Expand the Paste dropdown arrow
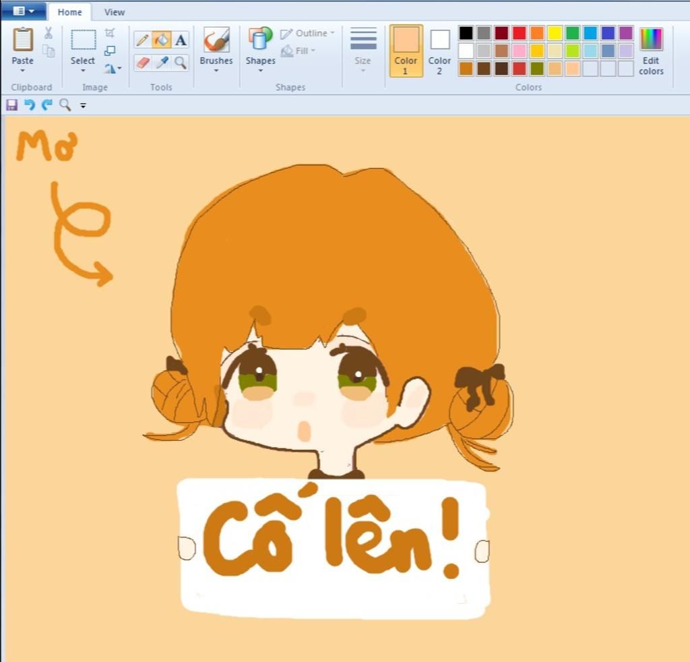Image resolution: width=690 pixels, height=662 pixels. pos(22,70)
